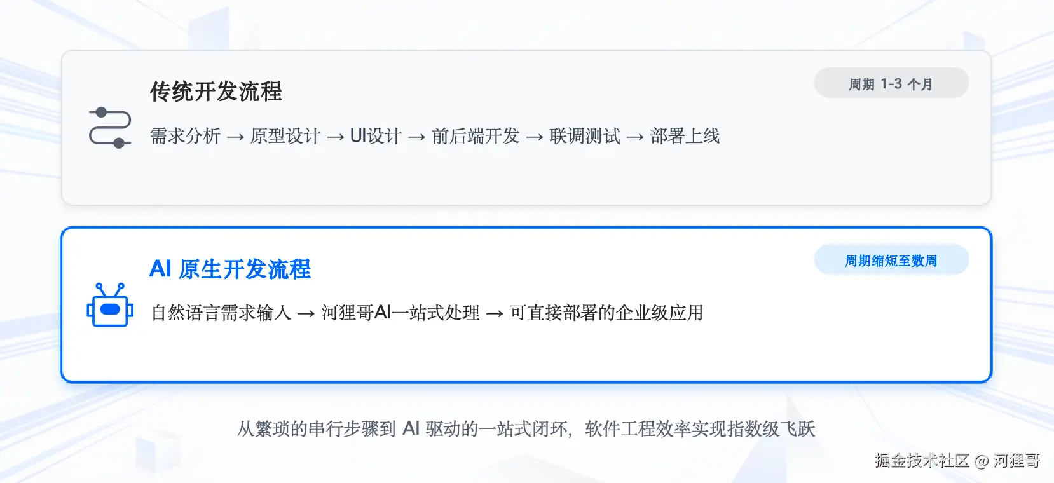Viewport: 1054px width, 483px height.
Task: Click the 前后端开发 step text
Action: [x=476, y=136]
